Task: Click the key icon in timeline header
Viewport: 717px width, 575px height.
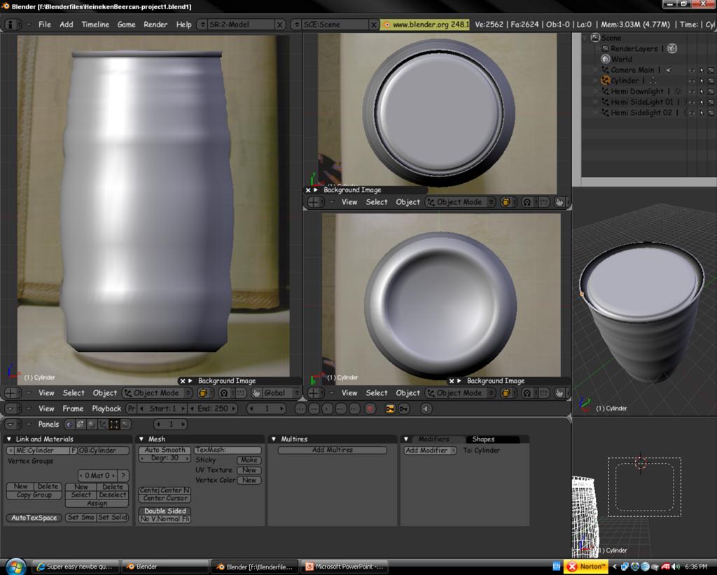Action: [x=404, y=409]
